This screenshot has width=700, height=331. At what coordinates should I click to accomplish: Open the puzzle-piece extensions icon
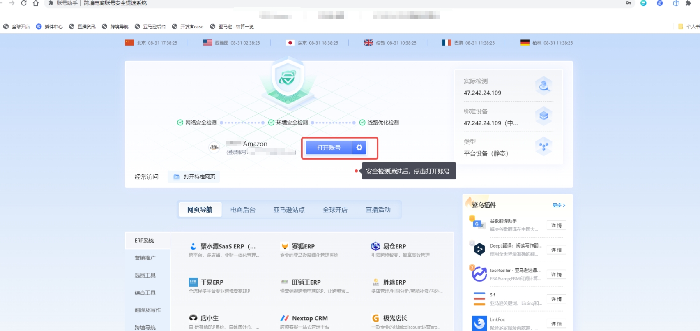tap(688, 3)
